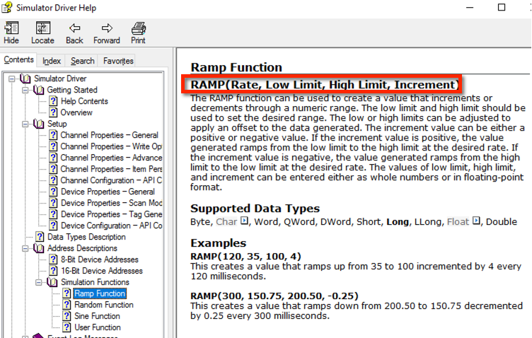This screenshot has width=532, height=338.
Task: Collapse the Address Descriptions node
Action: pyautogui.click(x=25, y=248)
